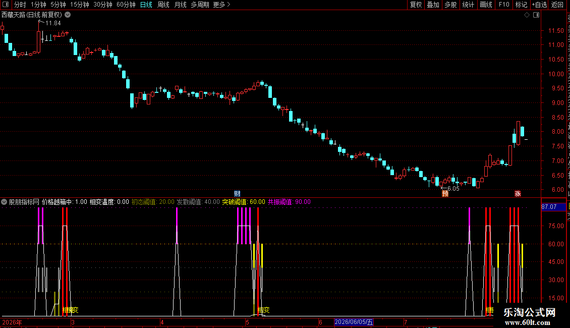Click the 初态阈值: 20.00 label
The width and height of the screenshot is (570, 328).
pos(153,202)
